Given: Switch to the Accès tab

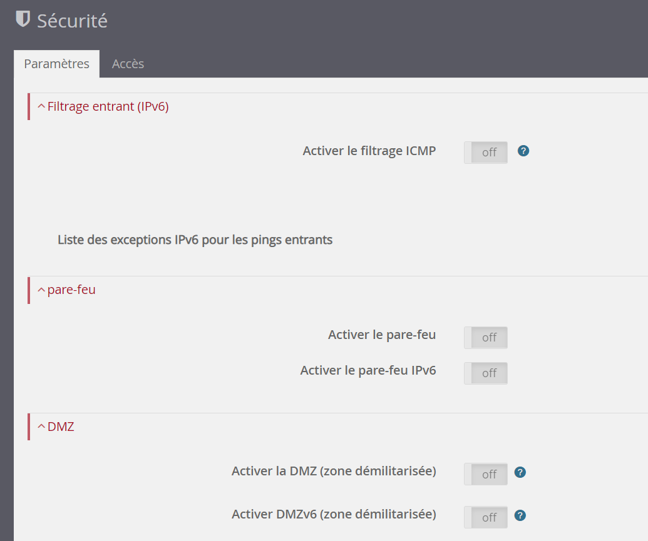Looking at the screenshot, I should point(128,64).
